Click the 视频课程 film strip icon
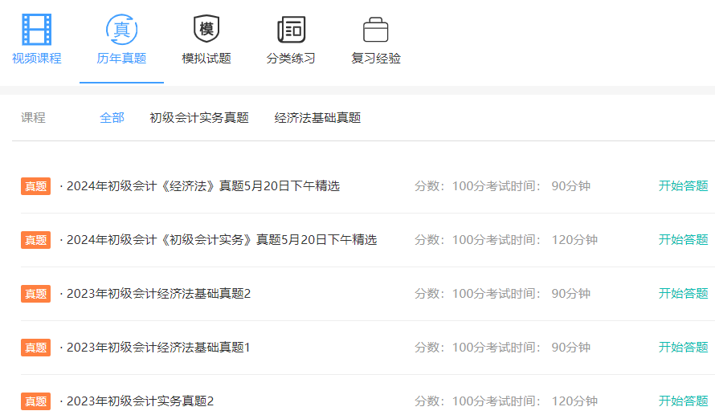Viewport: 715px width, 415px height. [x=36, y=30]
